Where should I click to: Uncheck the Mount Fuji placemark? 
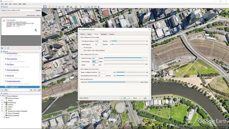click(x=6, y=76)
